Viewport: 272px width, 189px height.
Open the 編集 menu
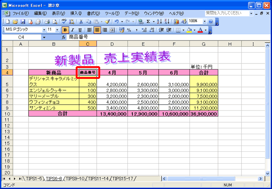[40, 13]
